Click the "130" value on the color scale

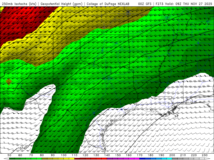tap(96, 155)
